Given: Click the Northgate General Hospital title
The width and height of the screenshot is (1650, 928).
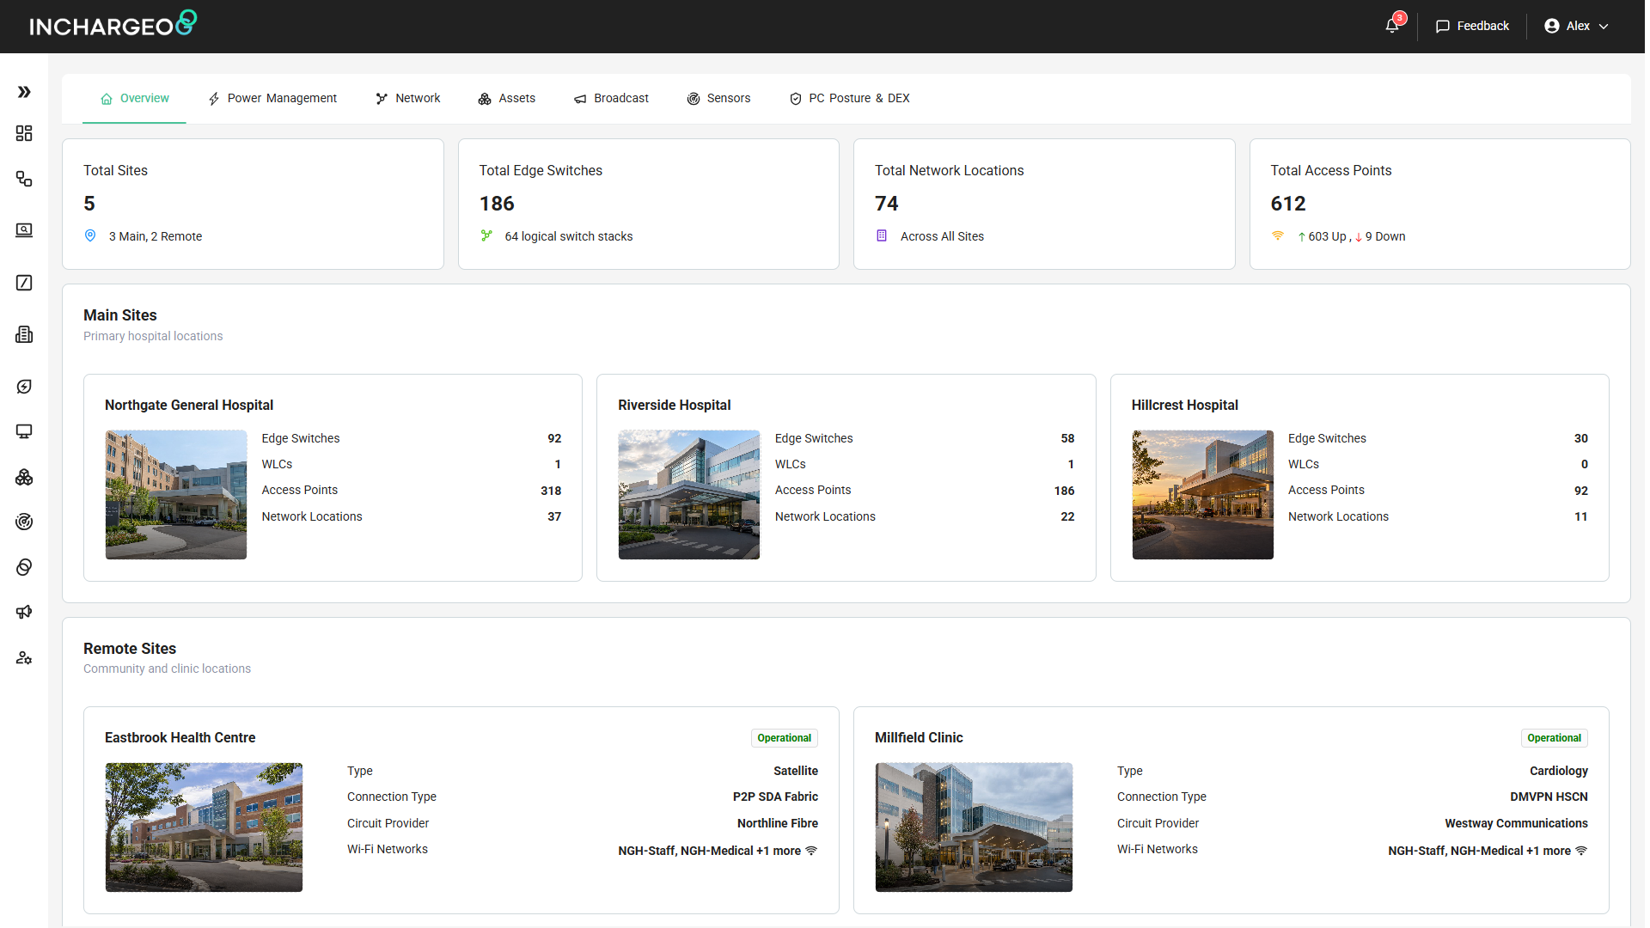Looking at the screenshot, I should [189, 405].
